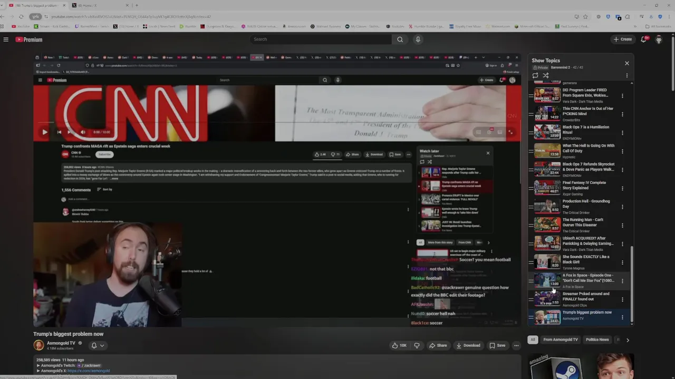The height and width of the screenshot is (379, 675).
Task: Open the Create button
Action: click(623, 39)
